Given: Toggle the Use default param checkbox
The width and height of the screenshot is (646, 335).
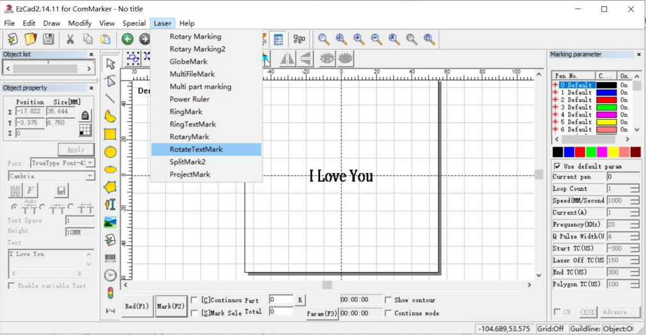Looking at the screenshot, I should coord(557,166).
